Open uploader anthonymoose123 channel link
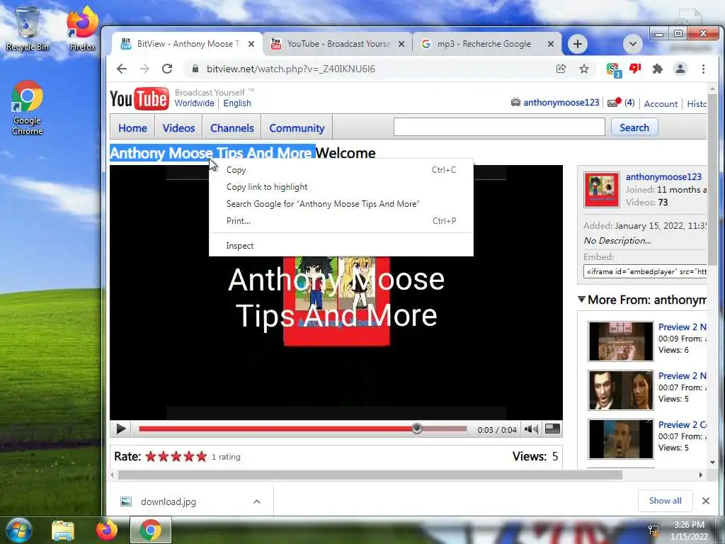 click(663, 176)
